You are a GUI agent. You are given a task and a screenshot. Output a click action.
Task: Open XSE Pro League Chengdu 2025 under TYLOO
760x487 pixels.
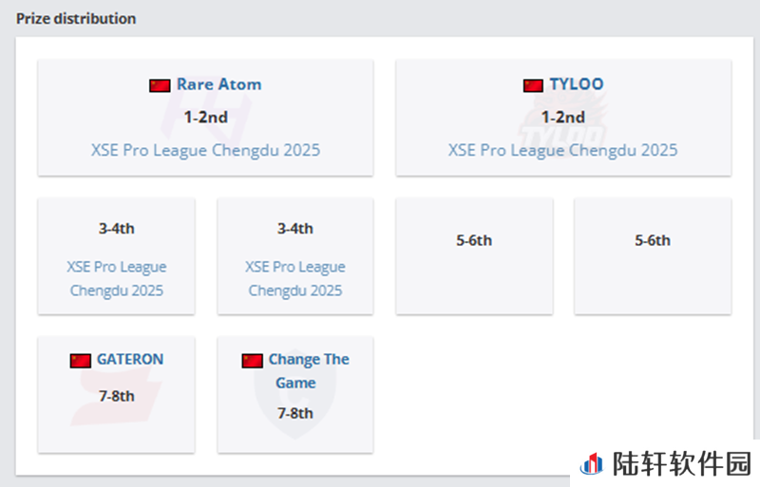[x=562, y=150]
